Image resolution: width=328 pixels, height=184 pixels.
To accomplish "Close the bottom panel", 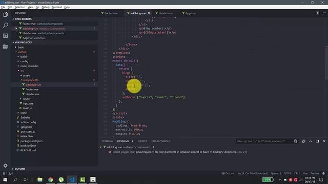I will point(324,141).
